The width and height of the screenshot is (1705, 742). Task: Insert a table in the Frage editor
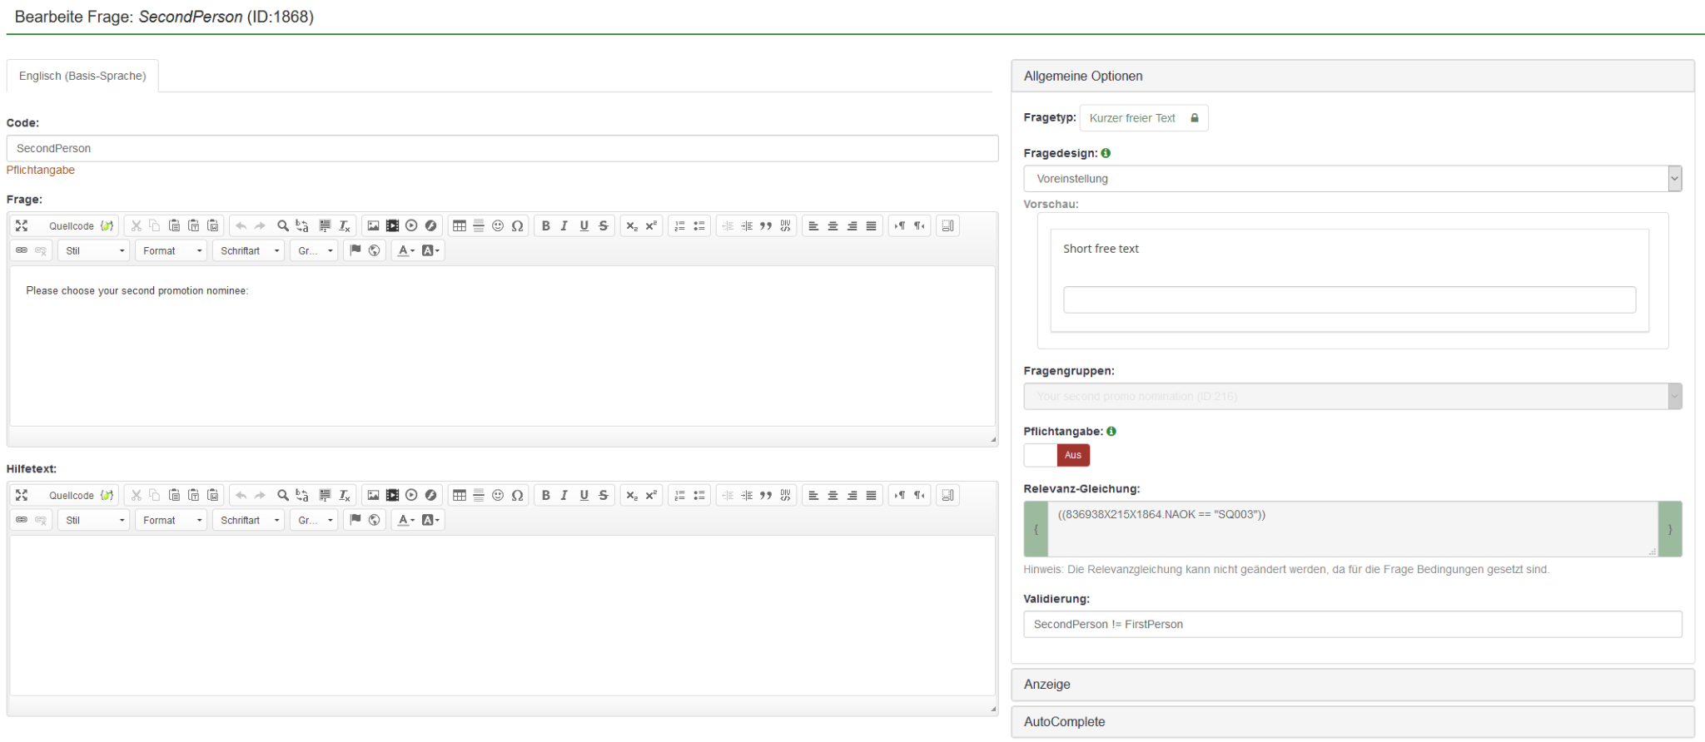coord(460,225)
